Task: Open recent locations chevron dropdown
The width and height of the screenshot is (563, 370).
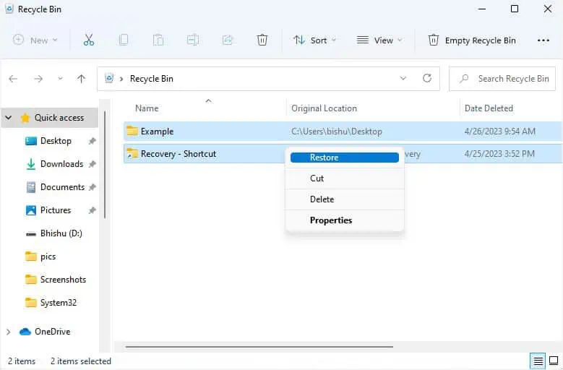Action: tap(60, 78)
